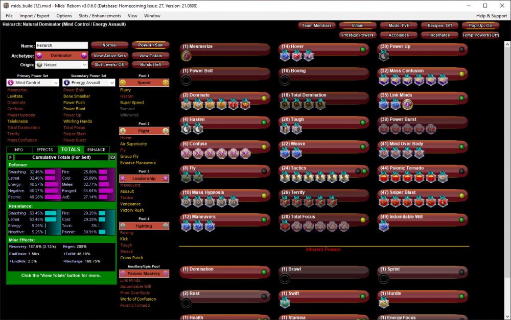Click the Power Up enhancement slot icon
Image resolution: width=511 pixels, height=320 pixels.
384,56
